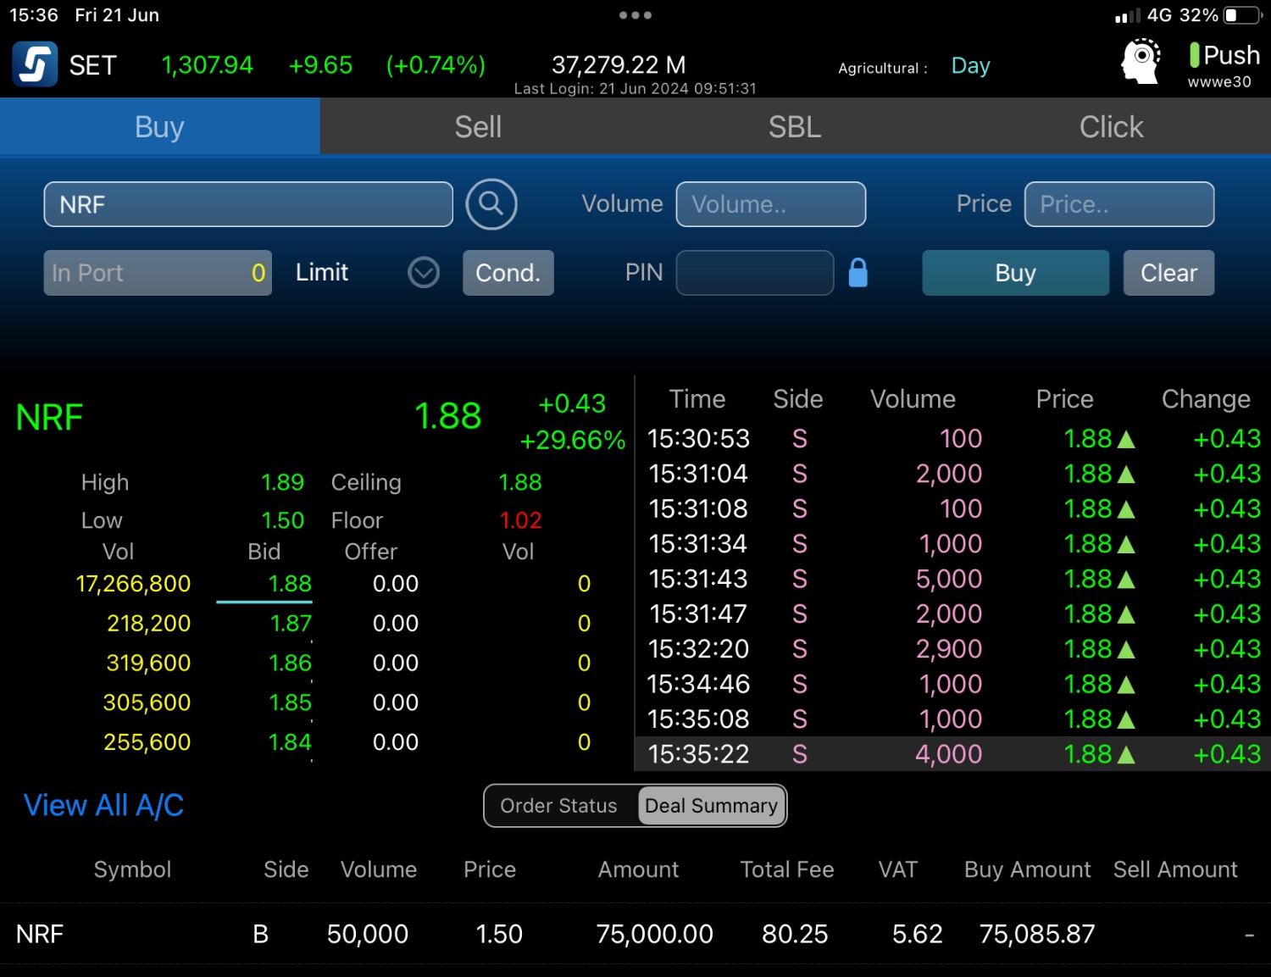Tap the Total Fee column header
1271x977 pixels.
point(787,869)
